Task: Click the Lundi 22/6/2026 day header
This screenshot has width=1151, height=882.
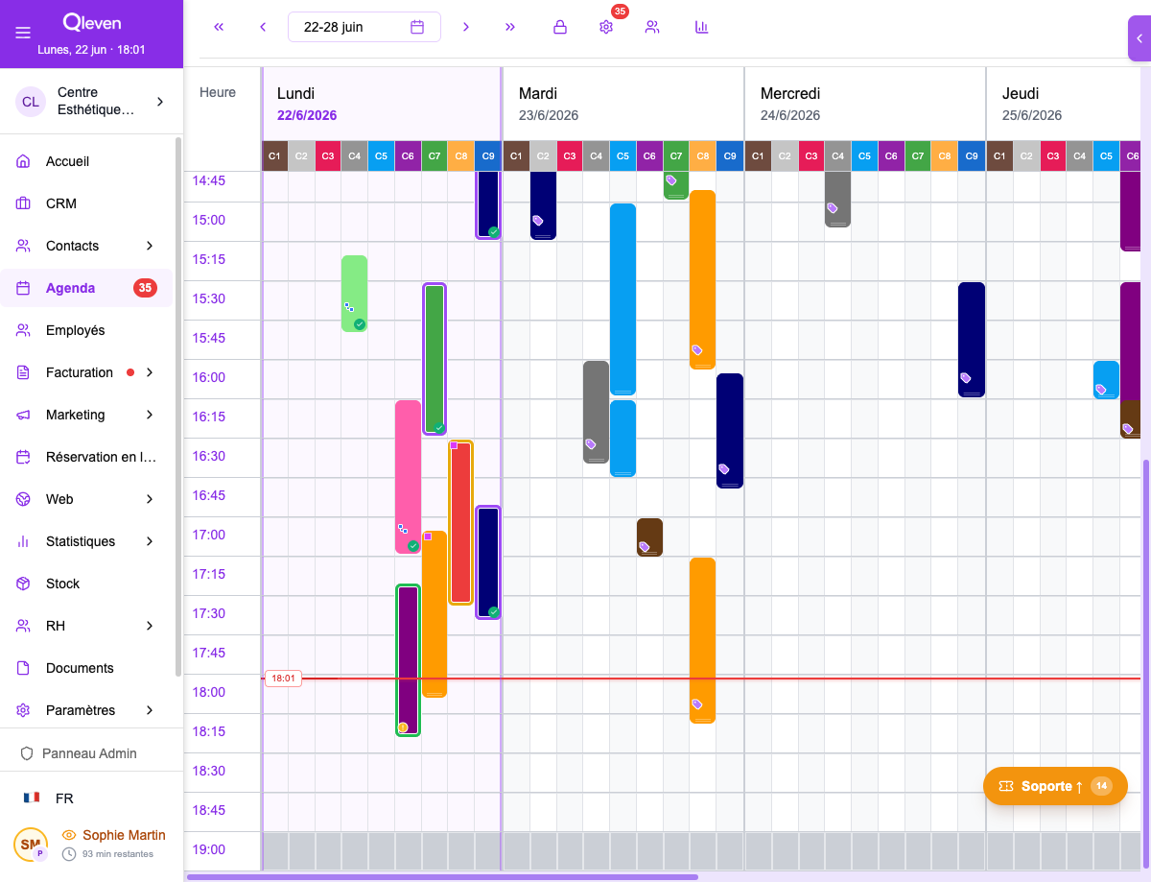Action: 382,105
